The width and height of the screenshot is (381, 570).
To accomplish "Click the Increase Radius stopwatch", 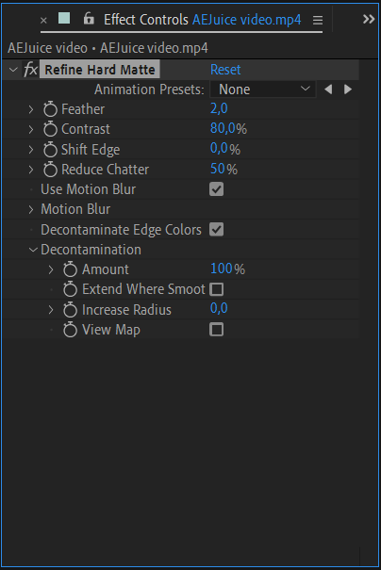I will click(x=70, y=310).
